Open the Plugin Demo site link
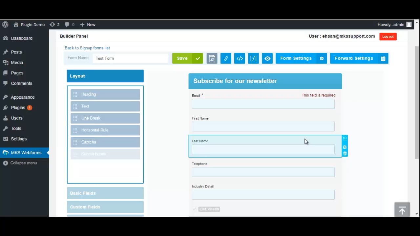 pyautogui.click(x=29, y=25)
